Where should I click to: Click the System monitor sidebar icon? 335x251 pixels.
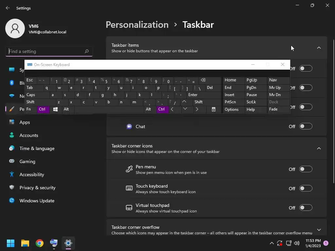12,70
